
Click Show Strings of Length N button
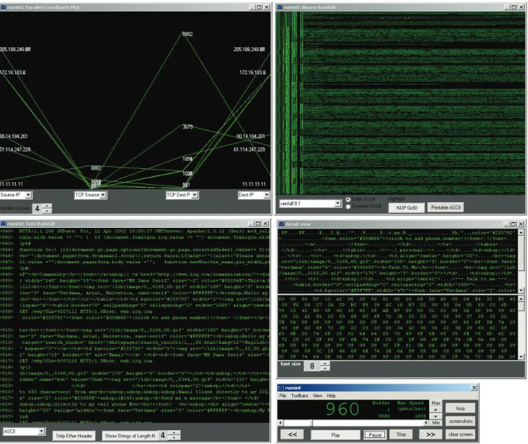tap(130, 436)
